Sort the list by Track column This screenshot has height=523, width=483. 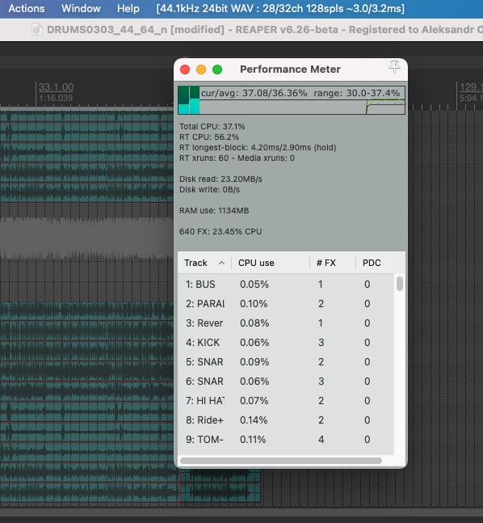click(204, 263)
